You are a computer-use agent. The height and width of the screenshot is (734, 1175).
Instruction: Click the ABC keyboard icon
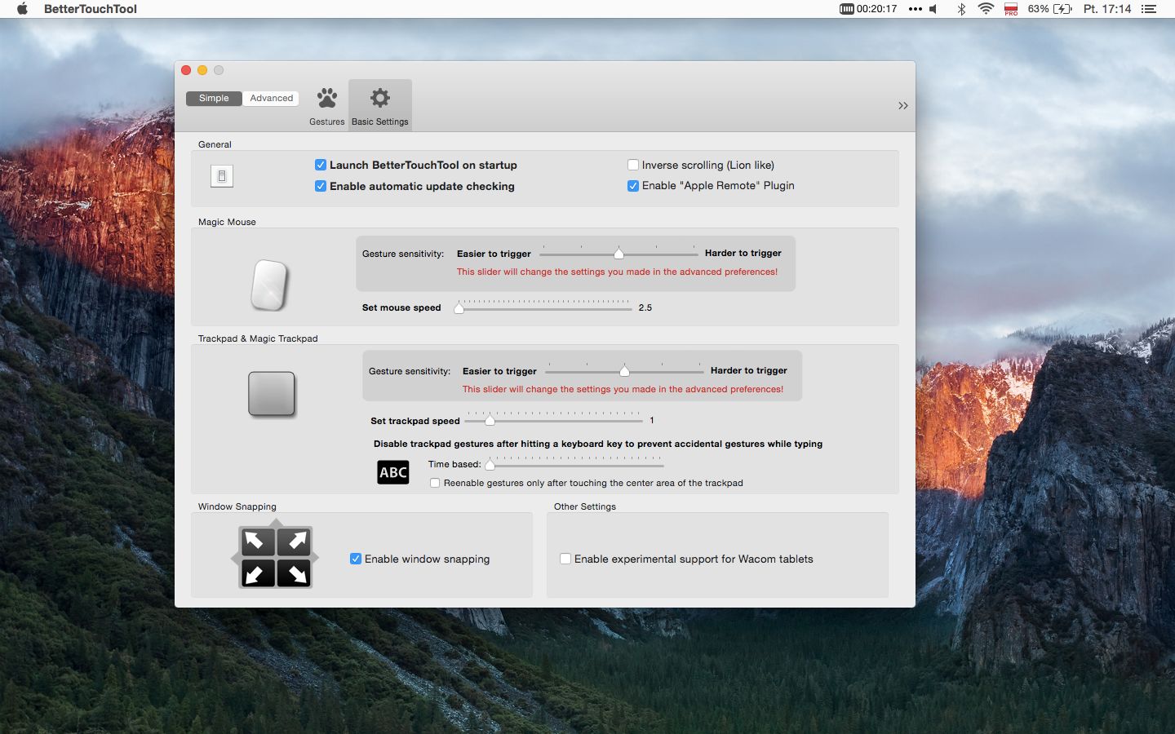pos(393,472)
